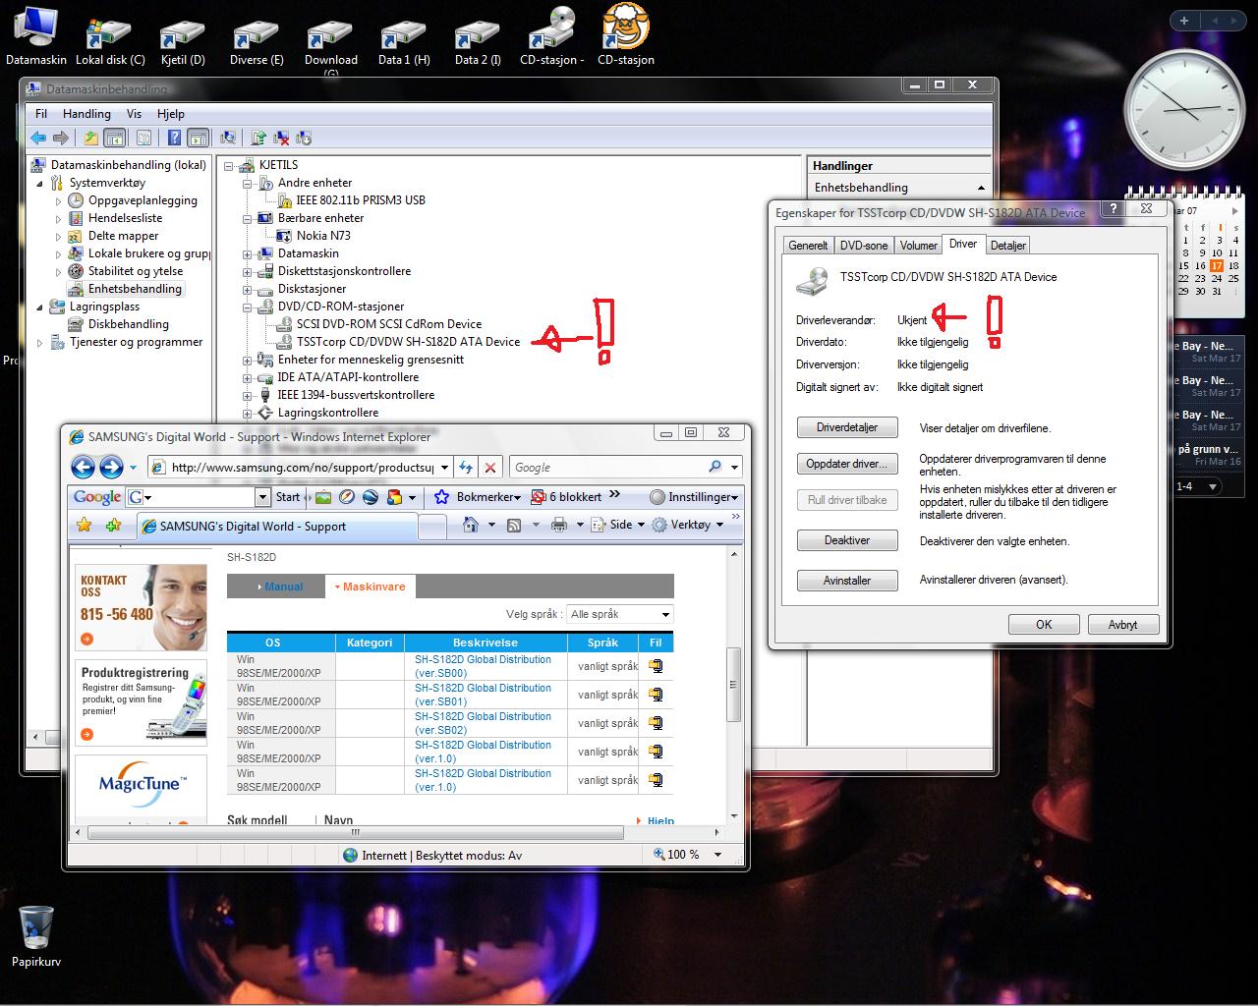Select Diskbehandling in the left tree
This screenshot has height=1006, width=1258.
128,324
